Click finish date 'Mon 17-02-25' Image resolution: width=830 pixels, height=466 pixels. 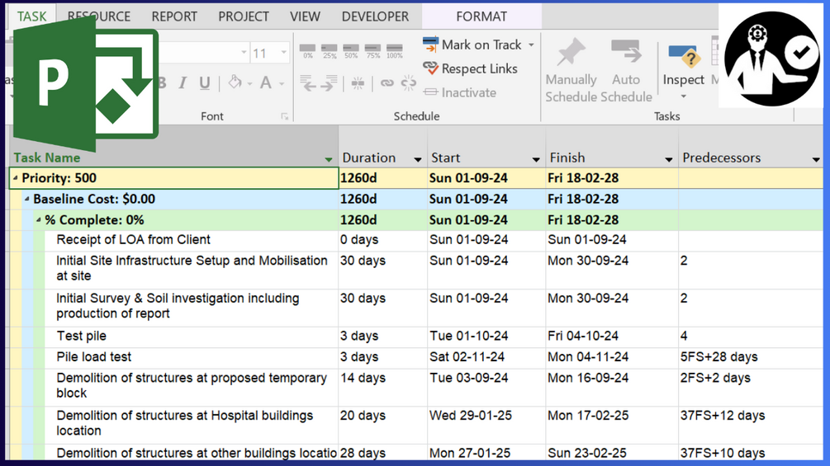pos(588,416)
